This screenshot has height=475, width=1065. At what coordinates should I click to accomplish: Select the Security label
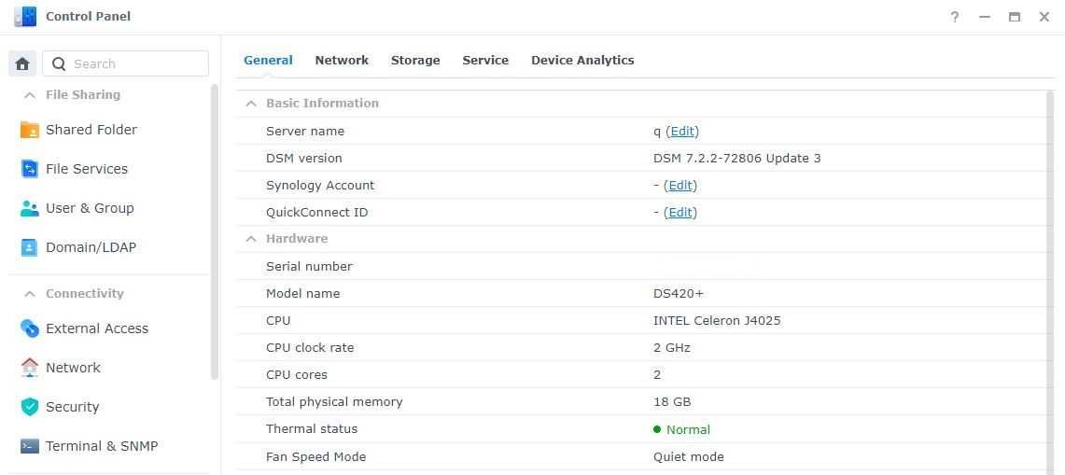click(x=73, y=407)
